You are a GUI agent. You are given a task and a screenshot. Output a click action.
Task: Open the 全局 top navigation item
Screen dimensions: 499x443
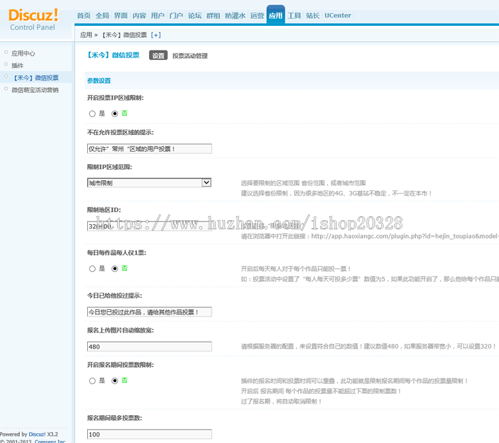[102, 15]
